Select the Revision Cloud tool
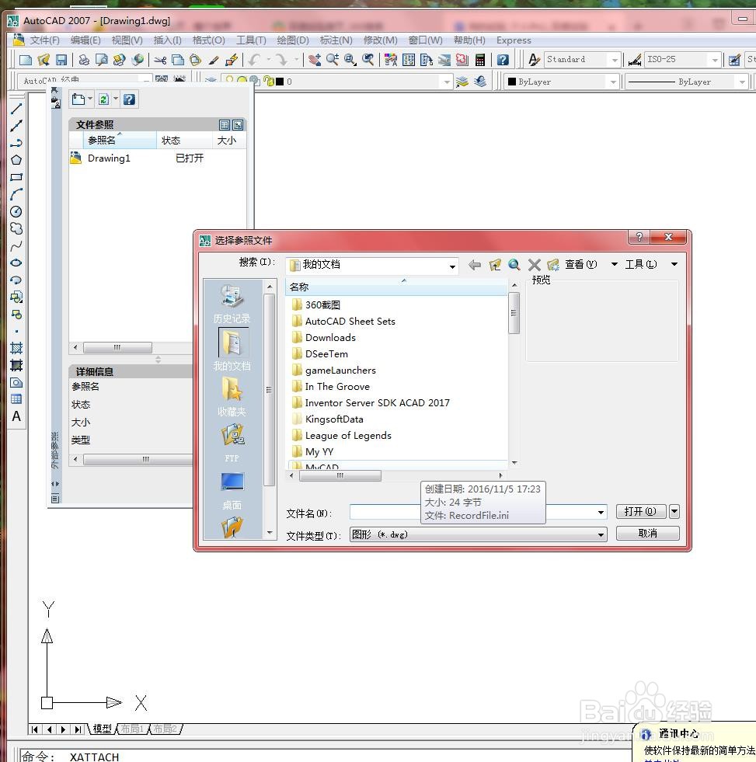Viewport: 756px width, 762px height. [x=16, y=228]
